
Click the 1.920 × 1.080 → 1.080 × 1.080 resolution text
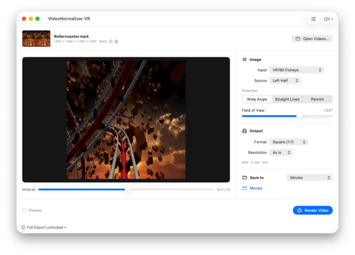click(x=75, y=42)
